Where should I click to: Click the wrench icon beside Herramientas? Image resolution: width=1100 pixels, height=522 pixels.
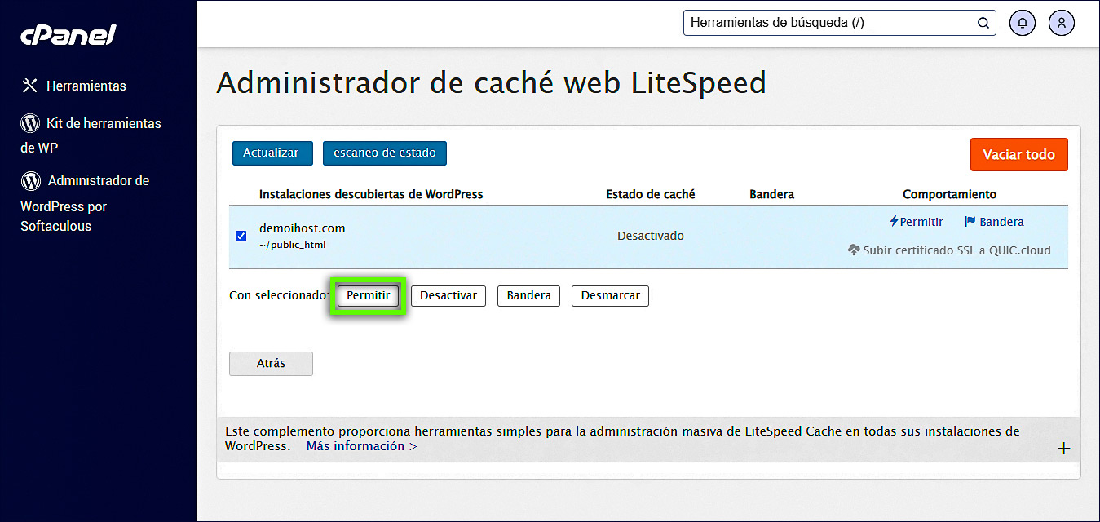tap(29, 85)
